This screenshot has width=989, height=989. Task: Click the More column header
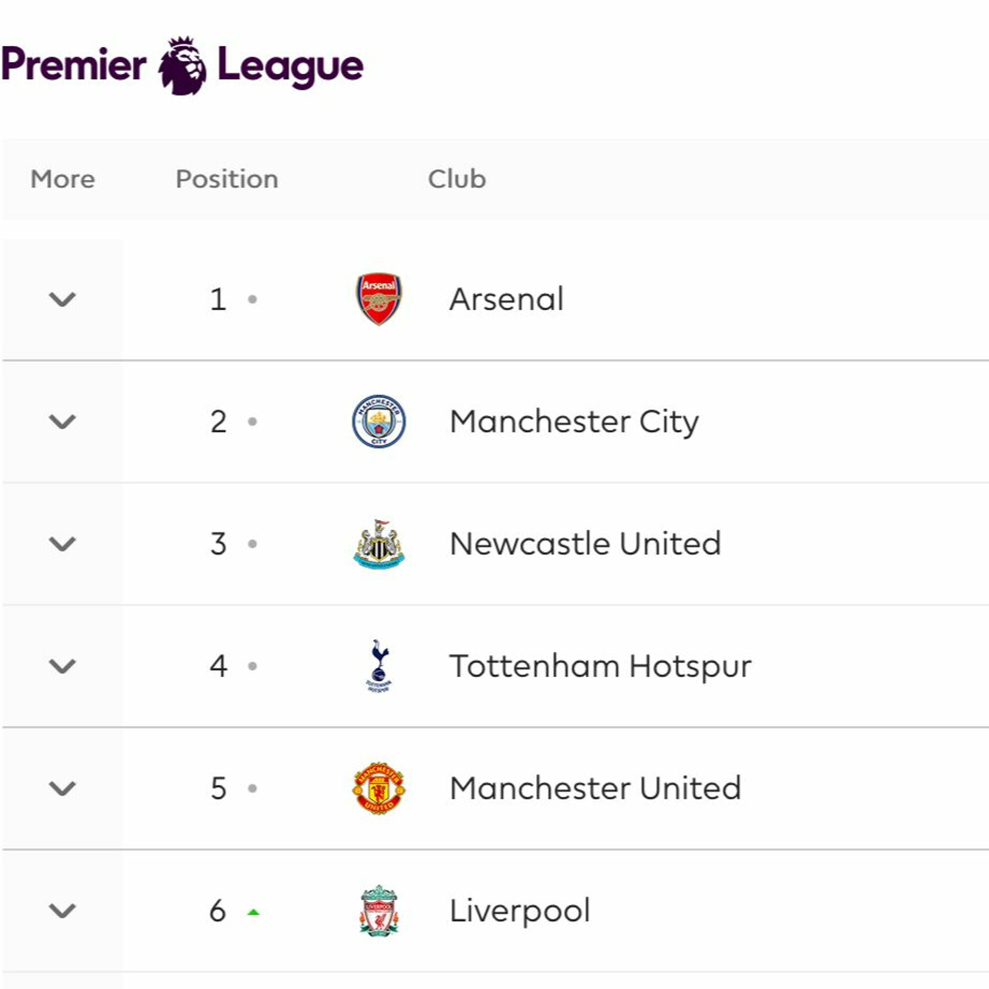tap(62, 179)
